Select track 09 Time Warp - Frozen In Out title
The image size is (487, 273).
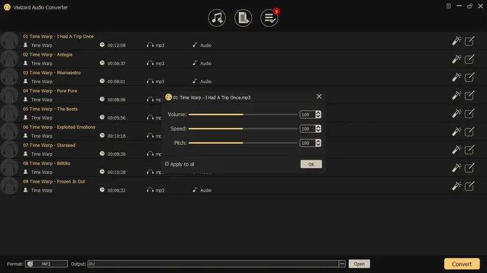[x=54, y=181]
